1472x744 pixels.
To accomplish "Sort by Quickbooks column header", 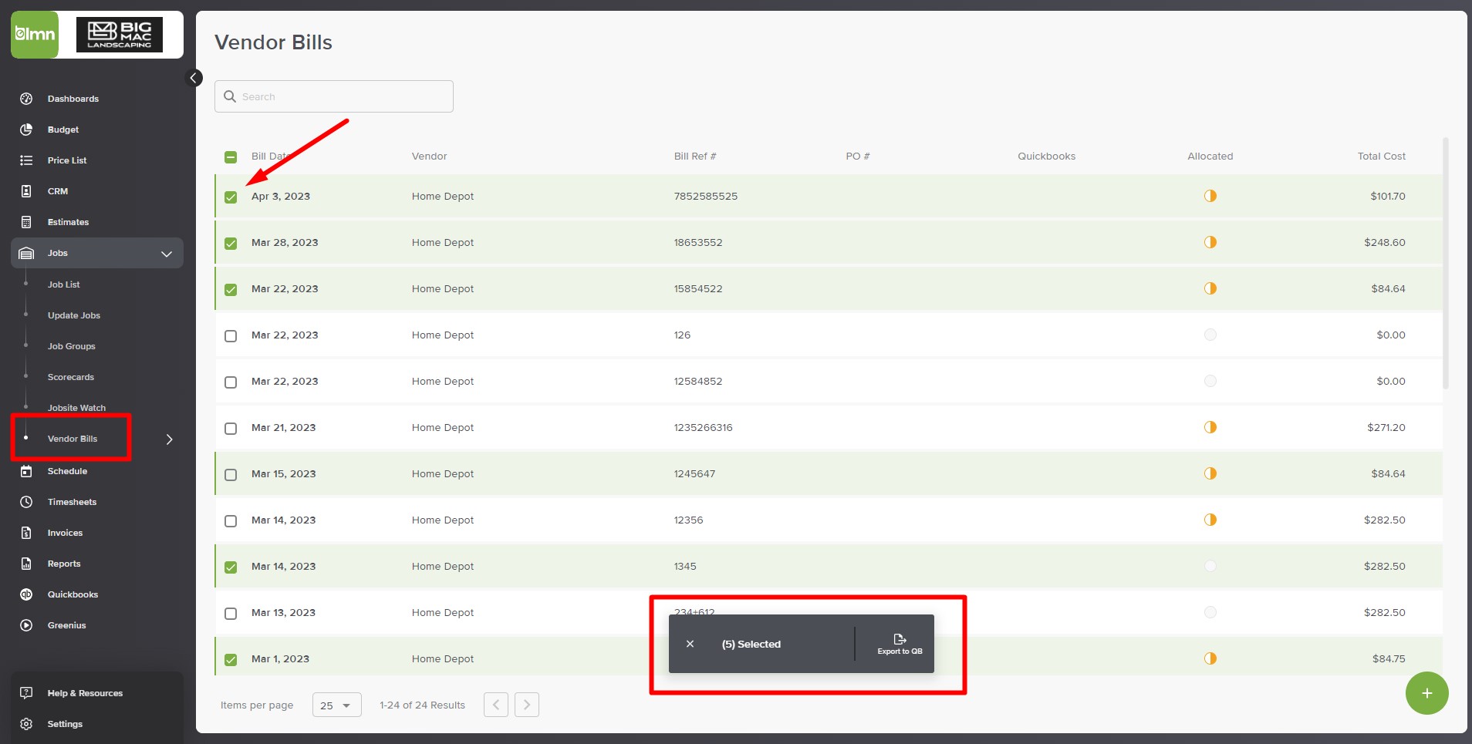I will coord(1046,156).
